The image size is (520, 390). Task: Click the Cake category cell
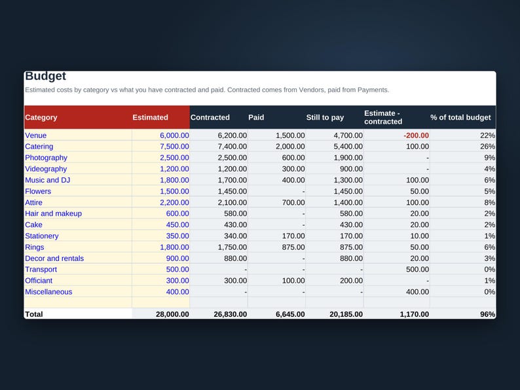(x=78, y=224)
